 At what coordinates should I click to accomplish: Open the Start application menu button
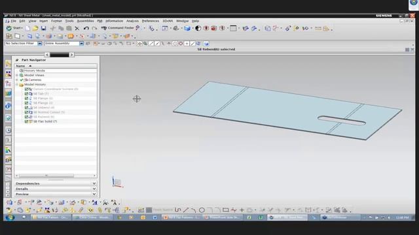click(15, 28)
